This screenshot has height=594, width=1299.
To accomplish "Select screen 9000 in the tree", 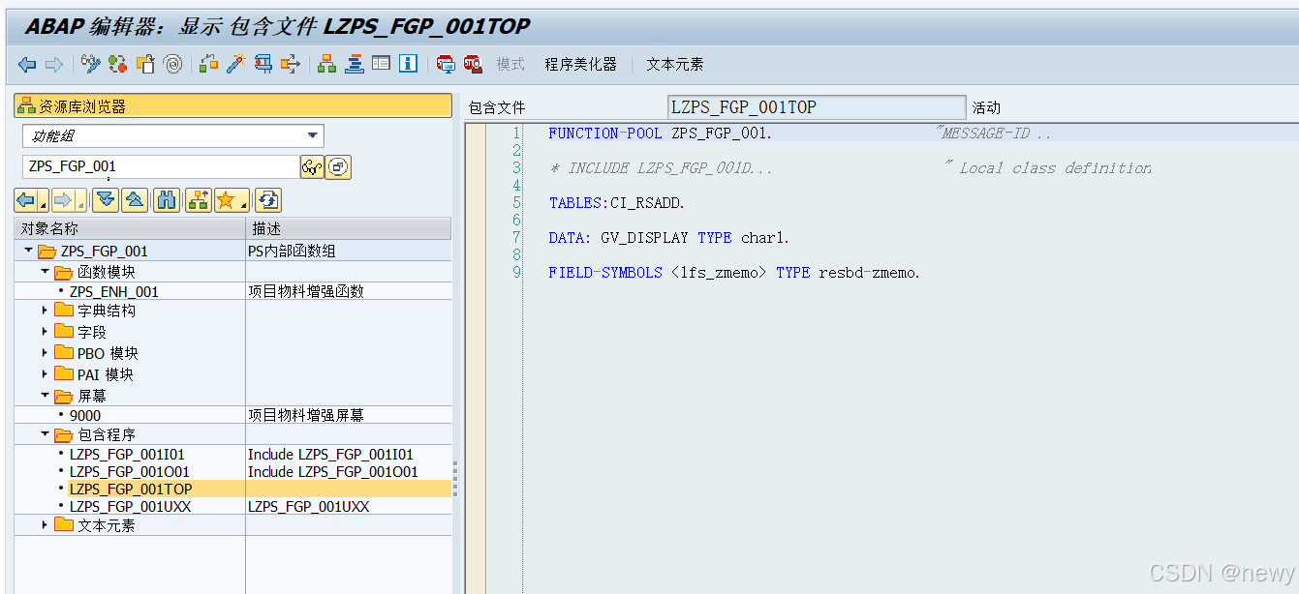I will coord(85,415).
